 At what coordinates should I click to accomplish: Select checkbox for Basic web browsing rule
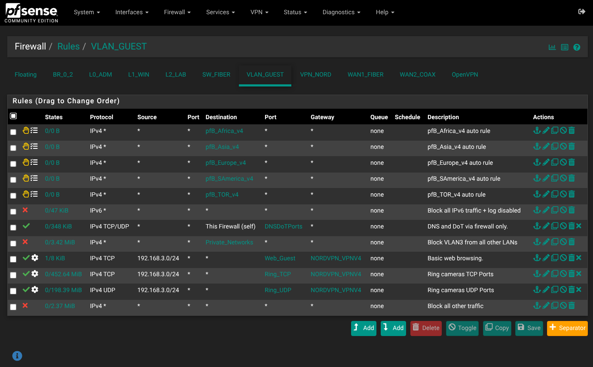click(13, 259)
